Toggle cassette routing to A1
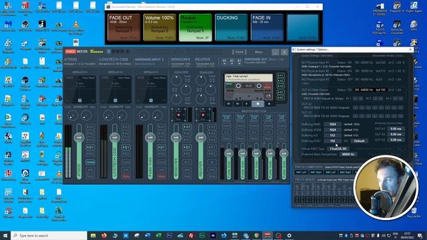The height and width of the screenshot is (240, 427). click(x=281, y=75)
